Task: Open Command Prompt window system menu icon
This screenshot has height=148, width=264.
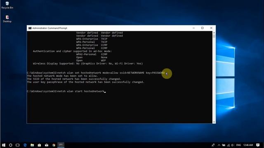Action: pyautogui.click(x=30, y=28)
